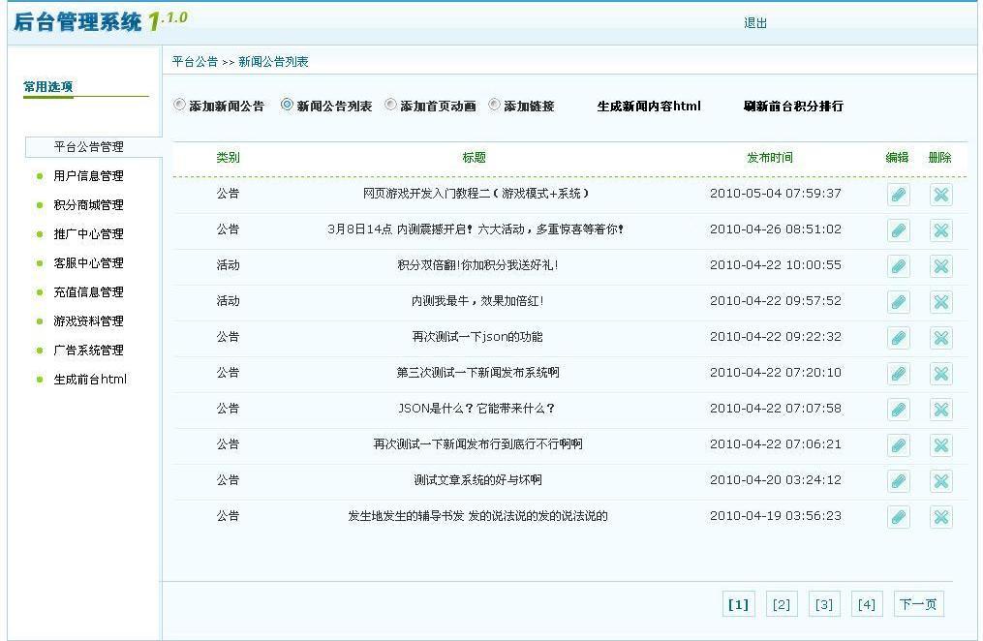The width and height of the screenshot is (983, 641).
Task: Click 刷新前台积分排行
Action: click(x=794, y=107)
